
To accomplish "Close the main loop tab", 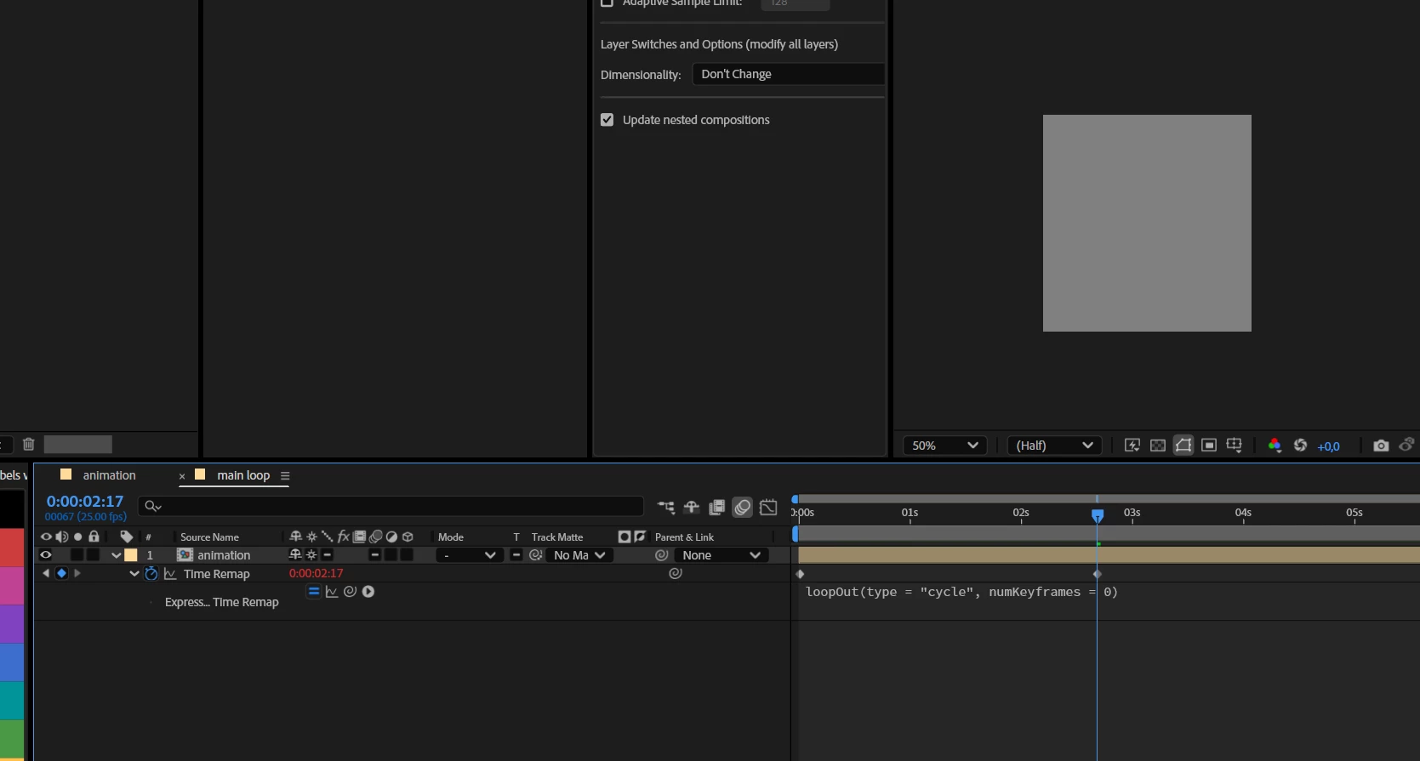I will 182,476.
